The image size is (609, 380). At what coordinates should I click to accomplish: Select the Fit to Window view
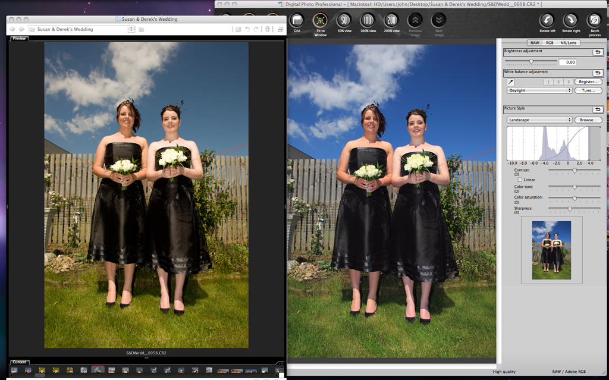tap(320, 21)
